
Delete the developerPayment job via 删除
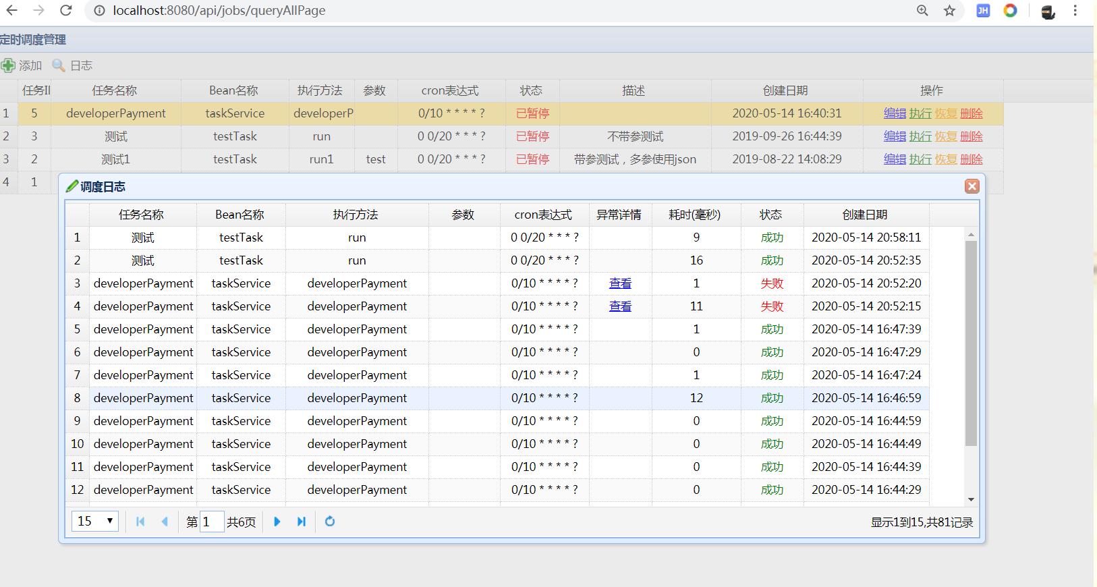[972, 113]
